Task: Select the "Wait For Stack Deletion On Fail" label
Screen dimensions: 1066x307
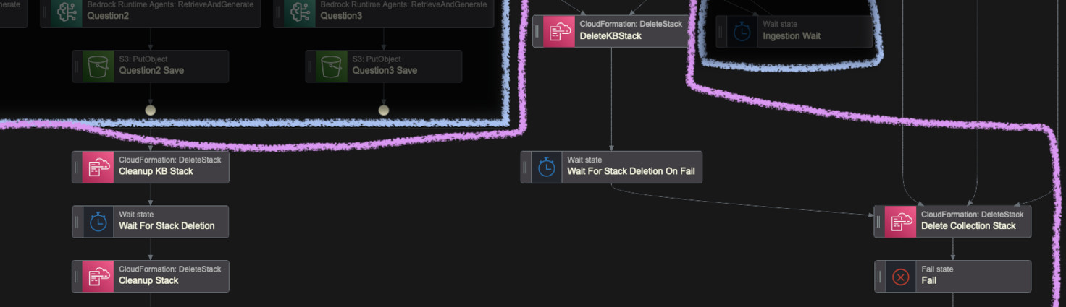Action: 631,171
